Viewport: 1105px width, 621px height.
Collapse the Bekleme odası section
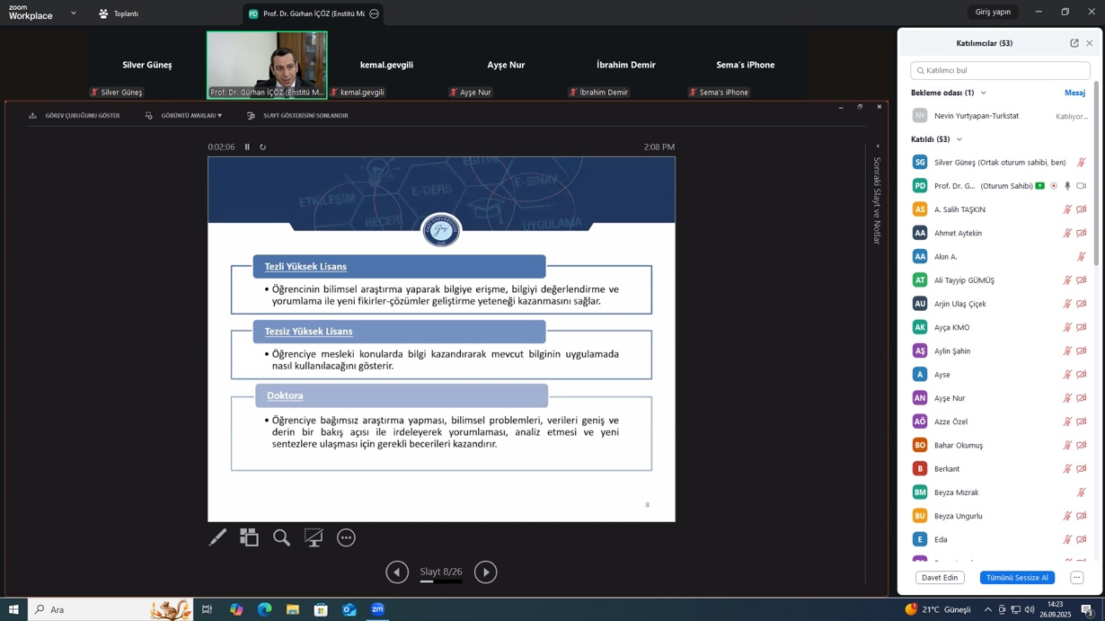tap(984, 93)
